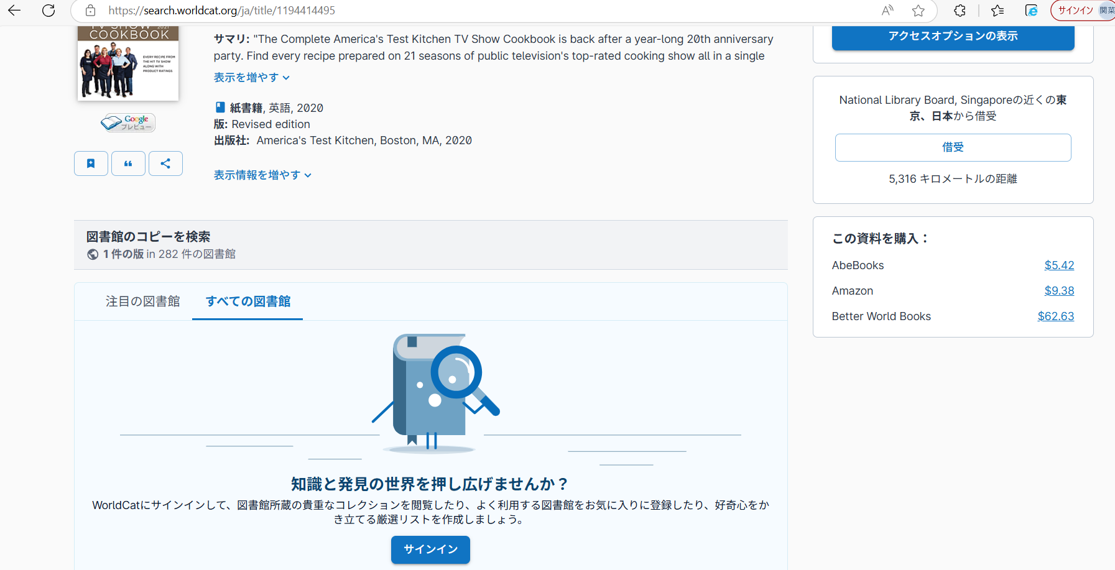The width and height of the screenshot is (1115, 570).
Task: Click text 'Better World Books' seller name
Action: [881, 316]
